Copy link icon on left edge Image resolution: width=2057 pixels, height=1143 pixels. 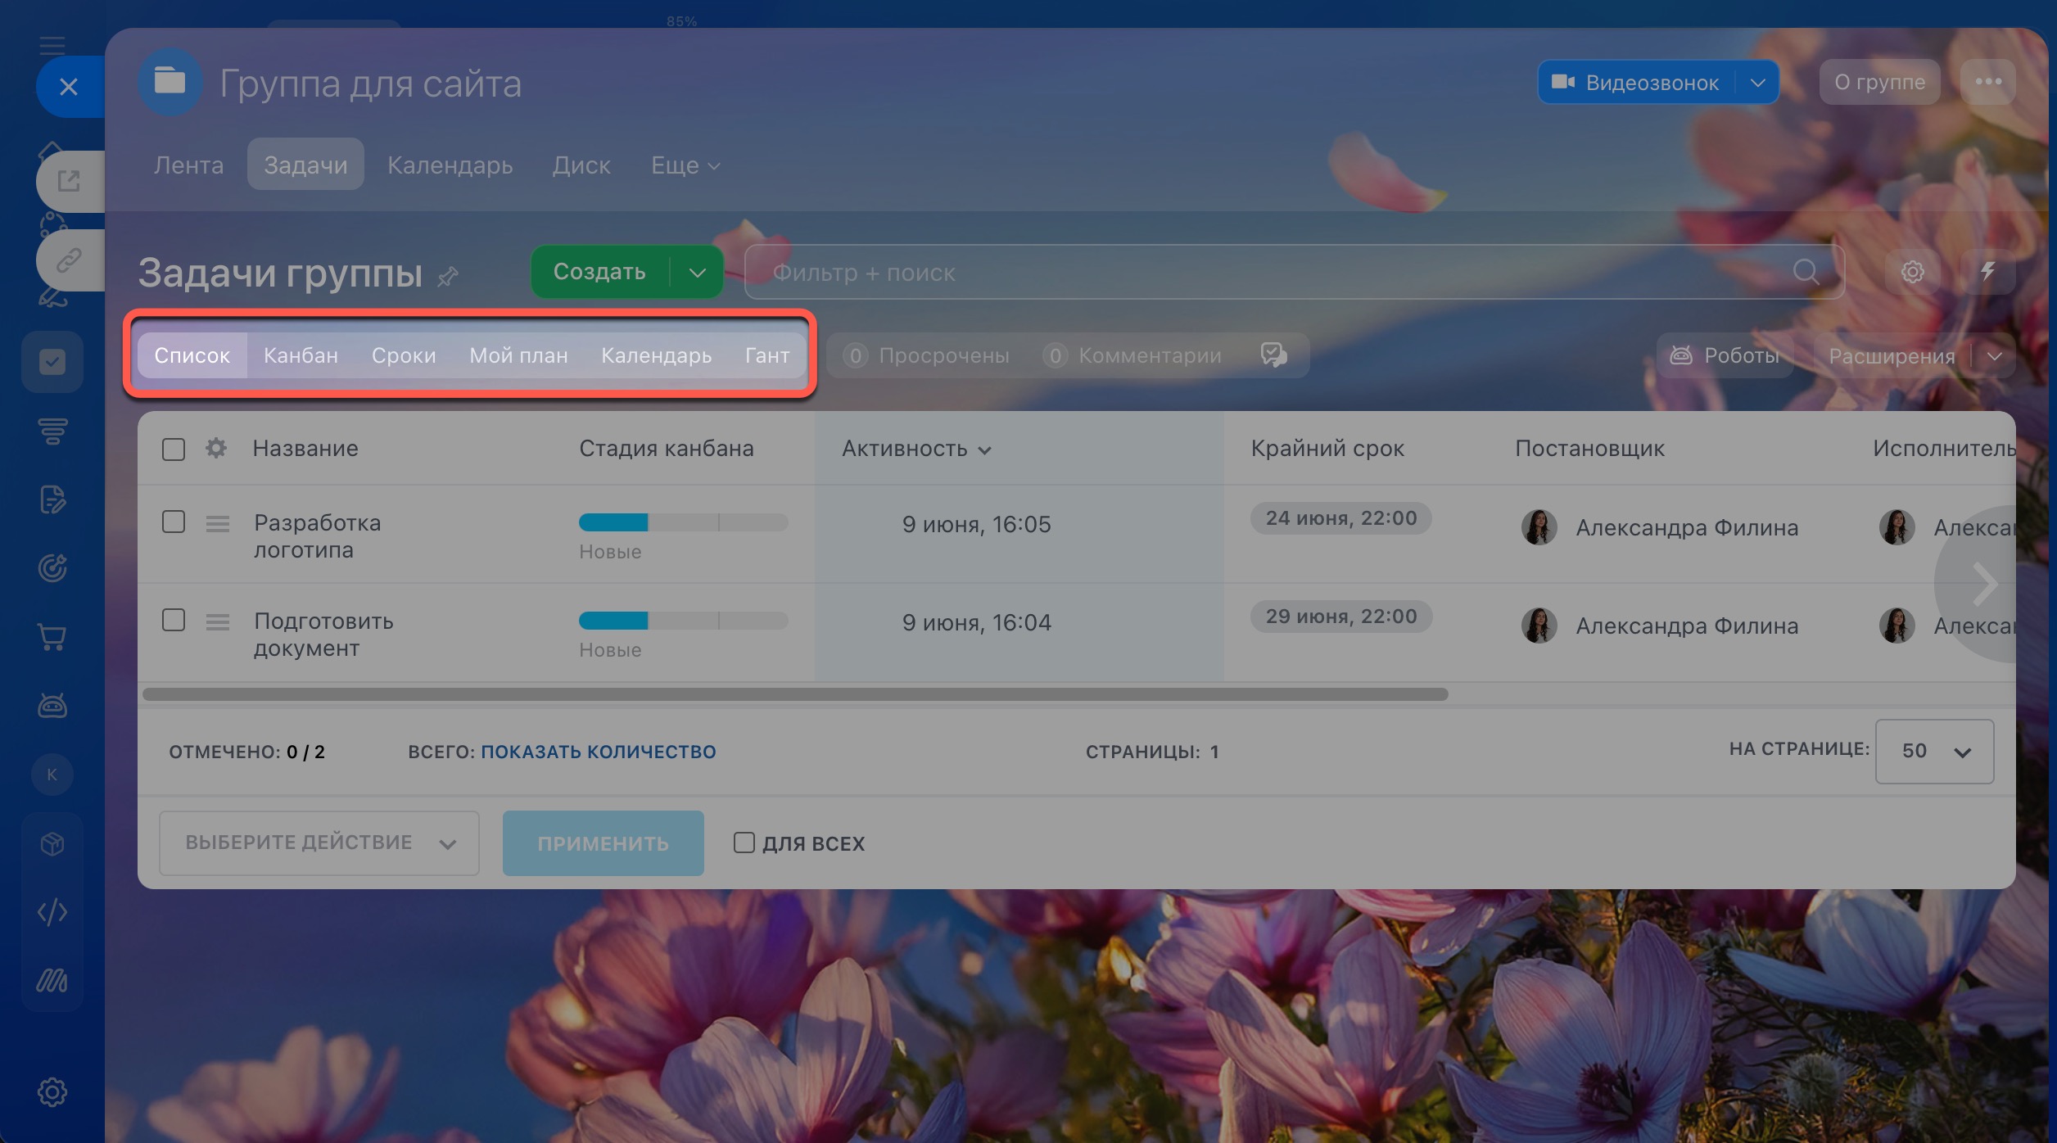pyautogui.click(x=70, y=260)
